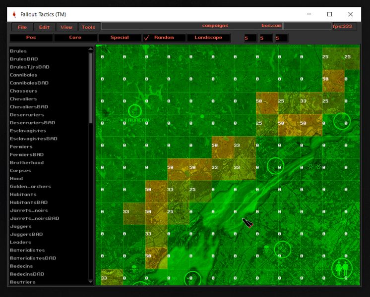Select JuggersBAD list entry
The height and width of the screenshot is (297, 370).
click(x=26, y=234)
